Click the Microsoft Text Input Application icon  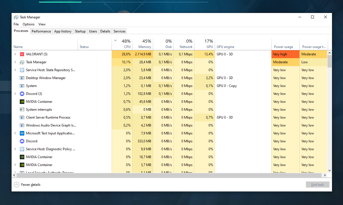22,133
